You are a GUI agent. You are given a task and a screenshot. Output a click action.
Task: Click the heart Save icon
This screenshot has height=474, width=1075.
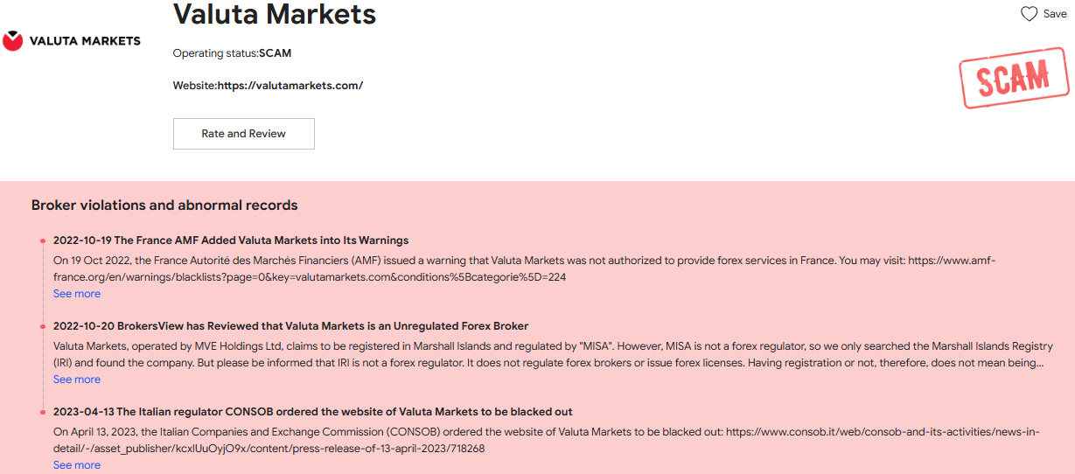(1030, 14)
